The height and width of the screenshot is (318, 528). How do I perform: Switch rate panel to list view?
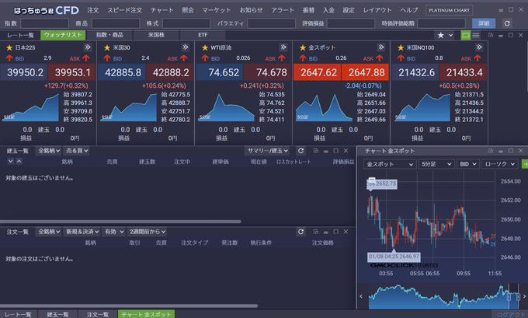[x=476, y=35]
